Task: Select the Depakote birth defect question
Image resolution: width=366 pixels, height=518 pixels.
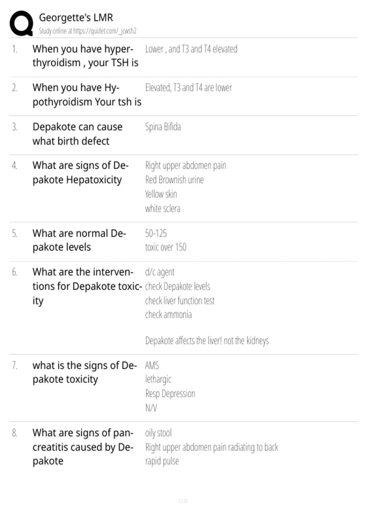Action: pos(77,134)
